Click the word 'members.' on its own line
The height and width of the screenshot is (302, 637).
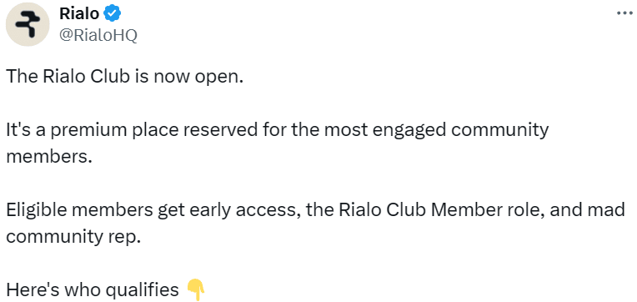pos(48,157)
